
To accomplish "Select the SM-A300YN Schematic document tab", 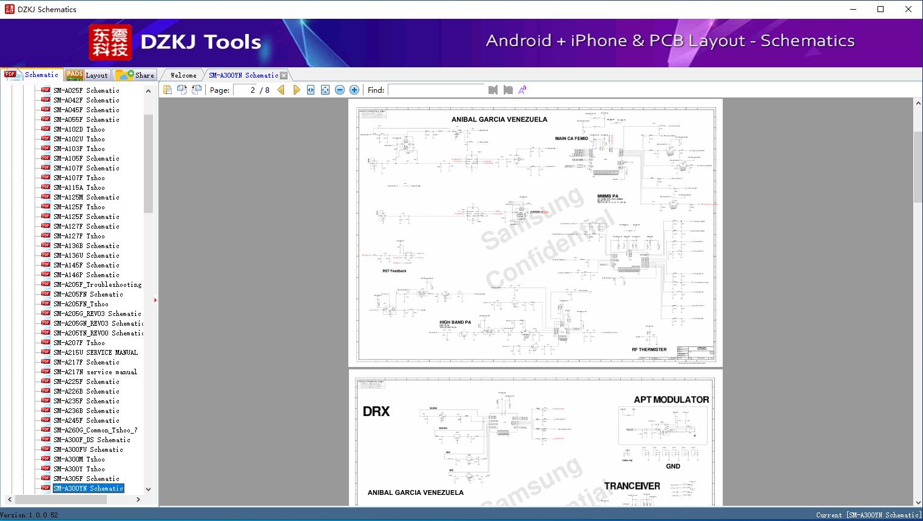I will click(x=243, y=75).
